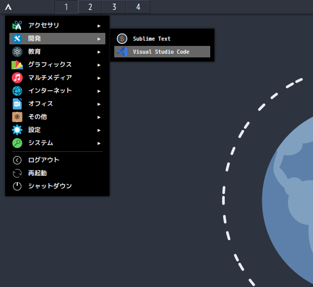Click the その他 package icon
313x287 pixels.
tap(17, 117)
